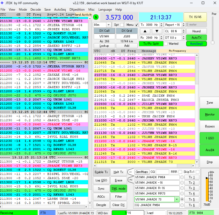
Task: Open the DXpedition menu
Action: tap(77, 10)
